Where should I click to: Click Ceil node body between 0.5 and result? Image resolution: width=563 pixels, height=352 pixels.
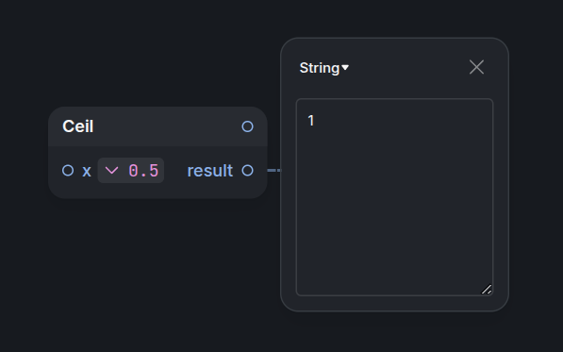click(175, 171)
